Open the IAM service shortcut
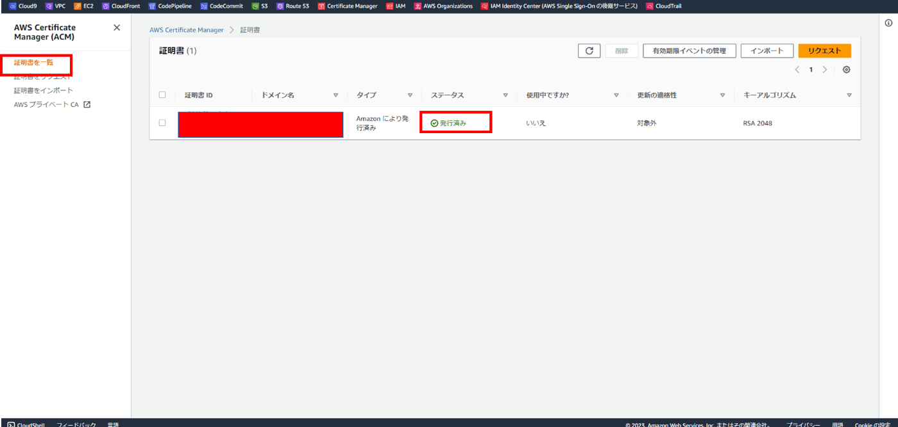The image size is (898, 427). point(396,6)
